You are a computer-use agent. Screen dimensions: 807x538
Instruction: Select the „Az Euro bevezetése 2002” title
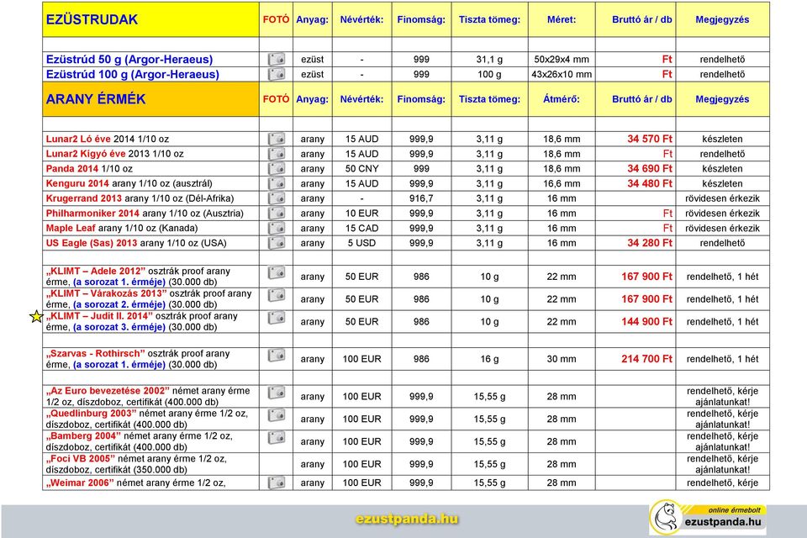(108, 391)
